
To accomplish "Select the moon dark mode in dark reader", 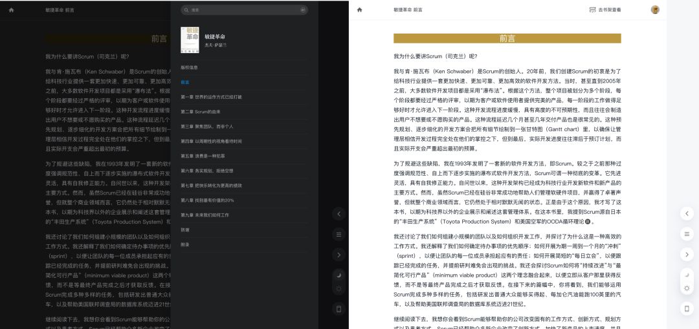I will tap(338, 275).
